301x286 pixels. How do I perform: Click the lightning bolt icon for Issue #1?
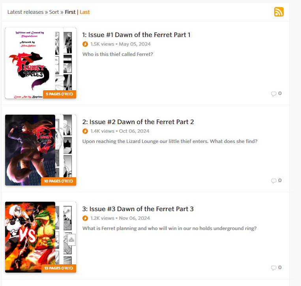tap(85, 44)
